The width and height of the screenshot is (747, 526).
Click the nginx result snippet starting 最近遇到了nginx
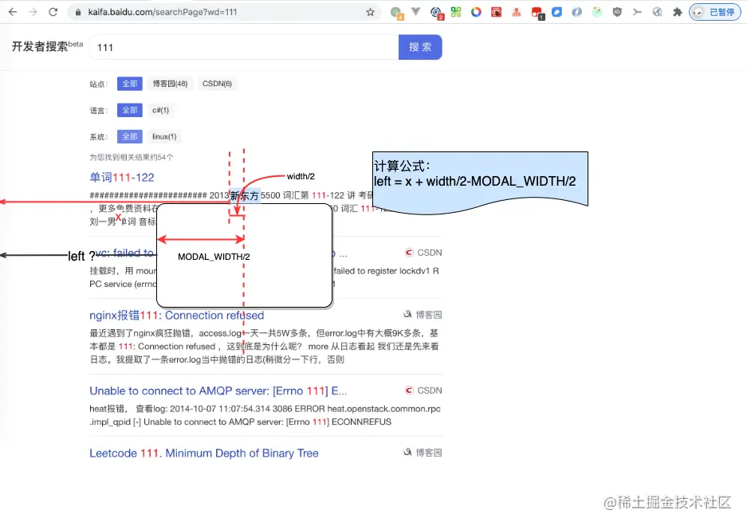pos(265,347)
